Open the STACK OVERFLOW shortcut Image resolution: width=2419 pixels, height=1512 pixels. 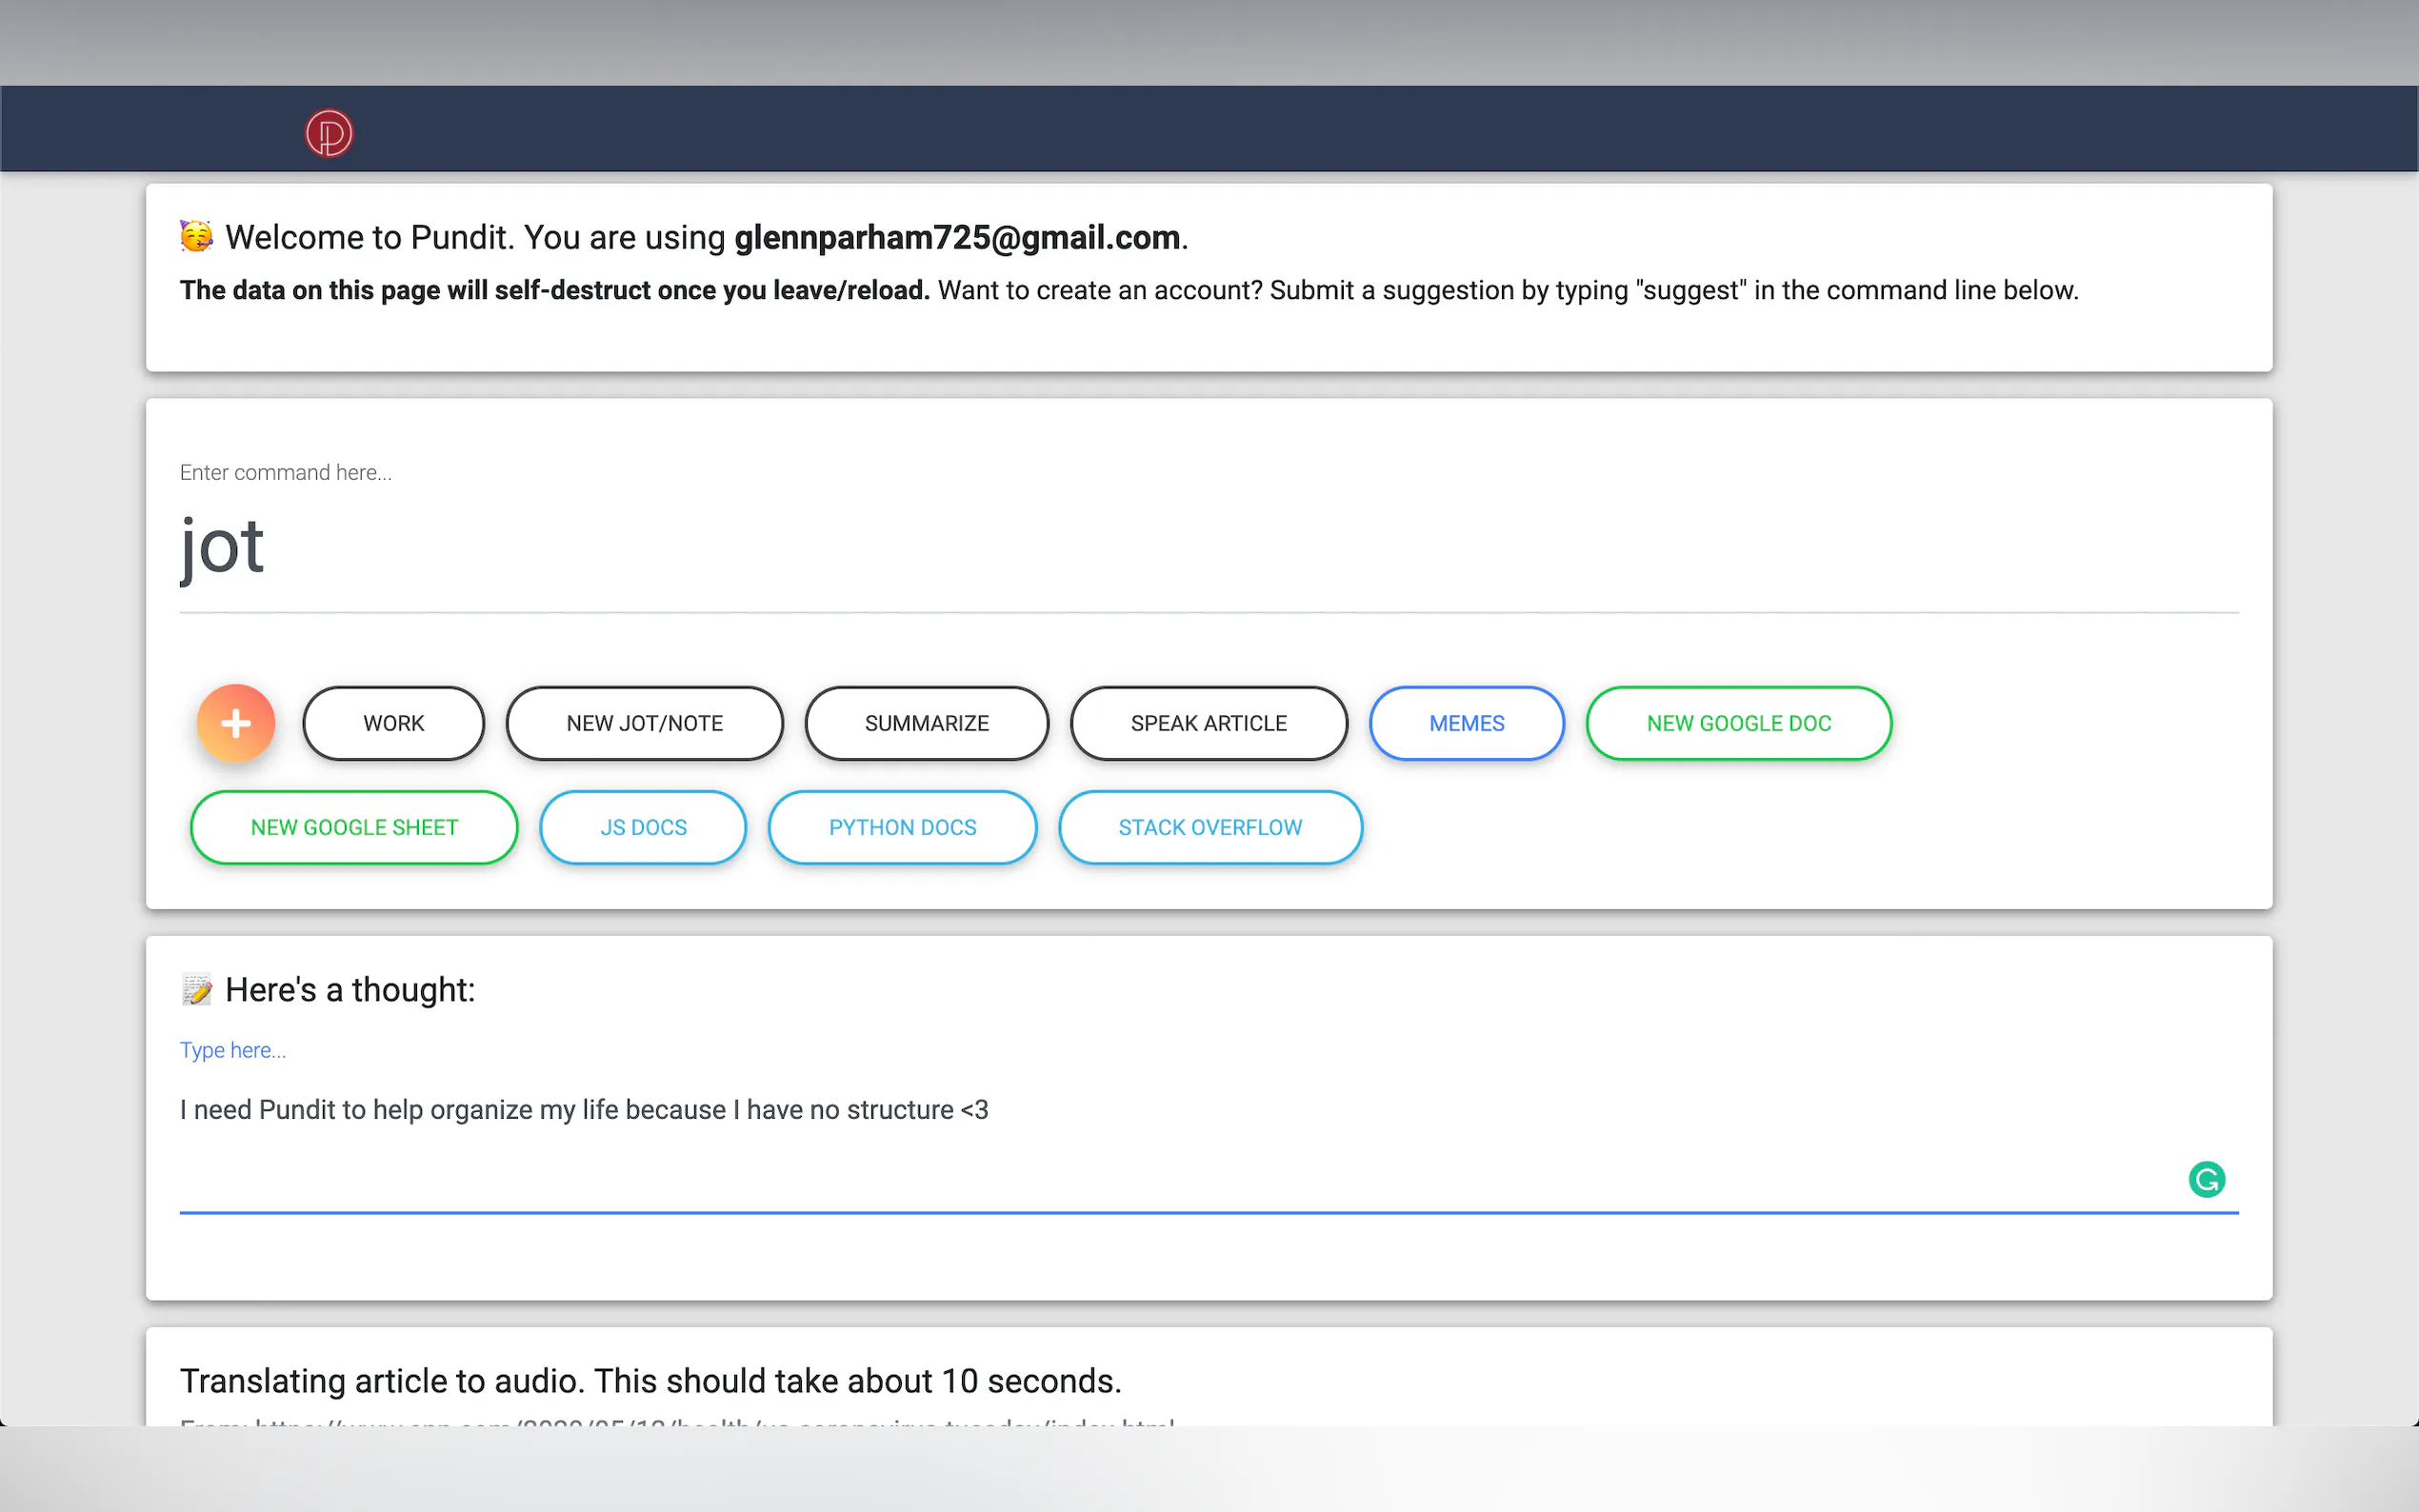[1210, 827]
